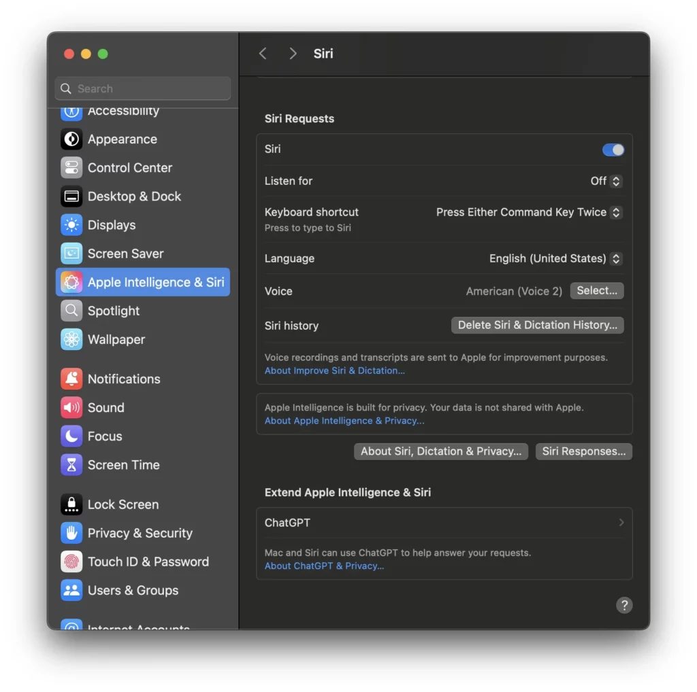Open About Improve Siri & Dictation link
The width and height of the screenshot is (697, 692).
tap(334, 370)
